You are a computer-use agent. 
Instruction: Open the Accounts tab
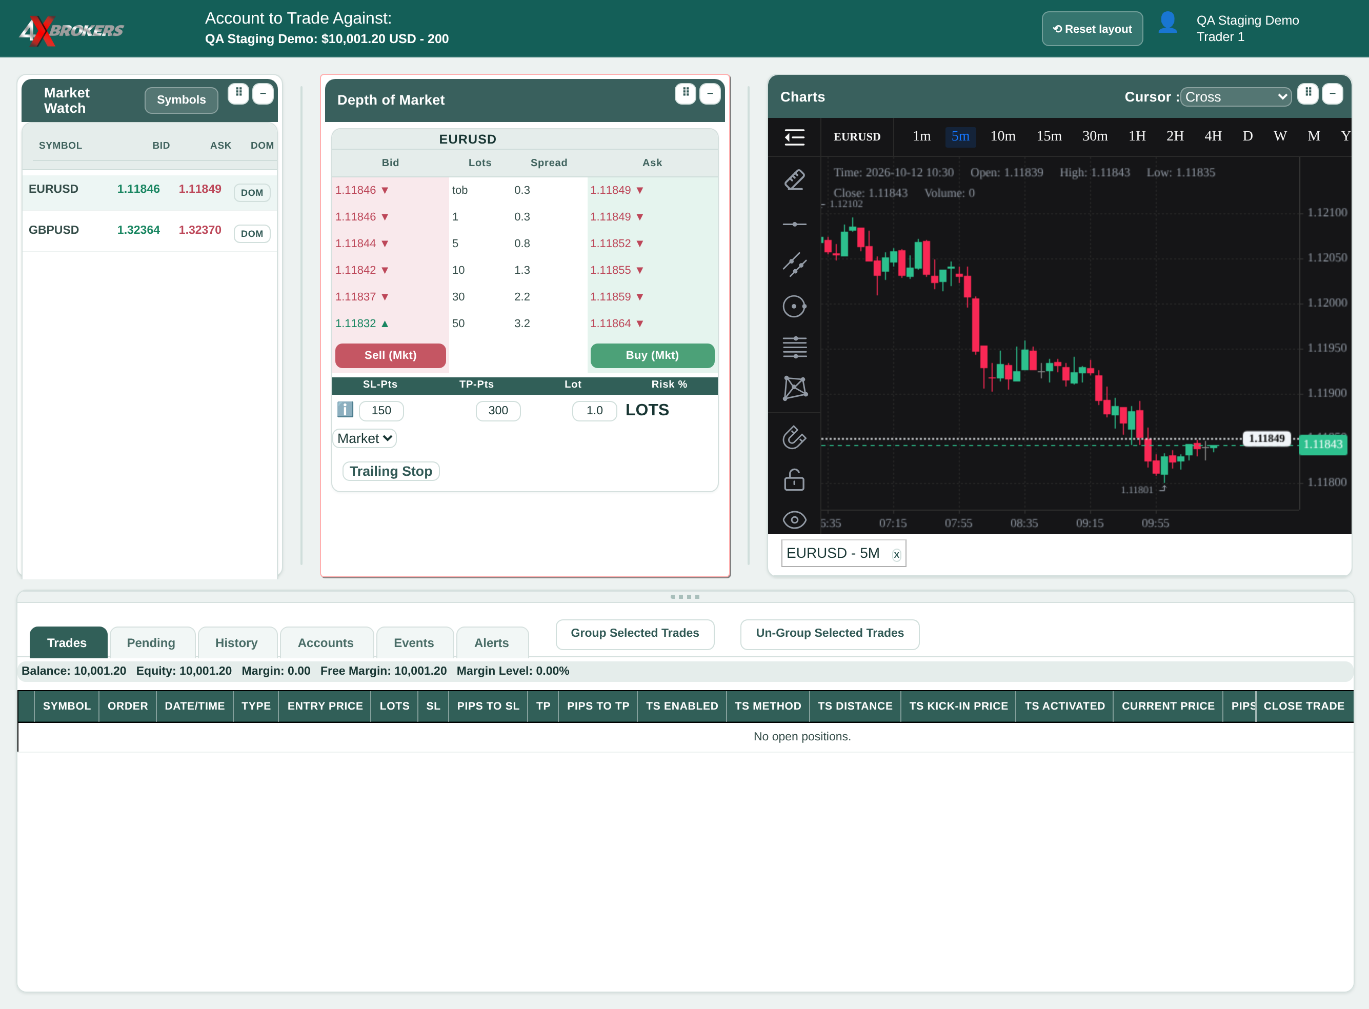326,642
